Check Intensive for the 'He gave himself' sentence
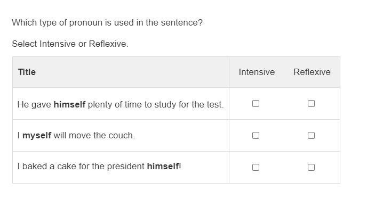 tap(256, 104)
